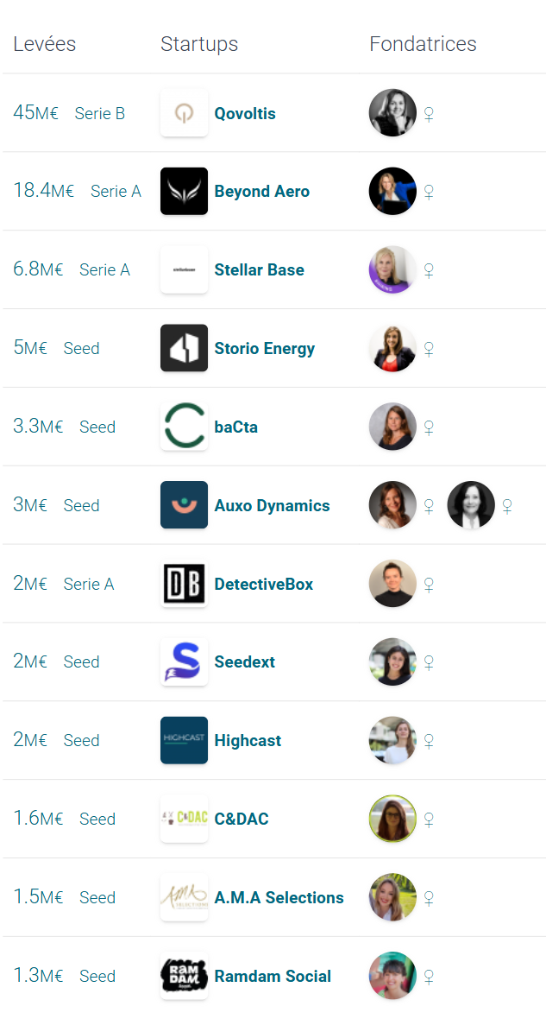Click the Fondatrices column header
546x1019 pixels.
(x=423, y=43)
